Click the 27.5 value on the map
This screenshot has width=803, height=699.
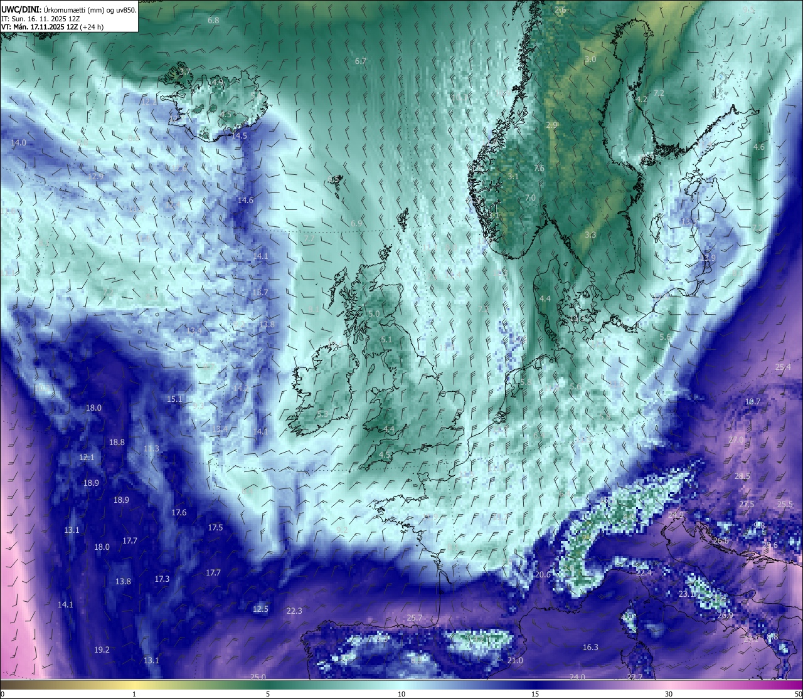click(747, 505)
